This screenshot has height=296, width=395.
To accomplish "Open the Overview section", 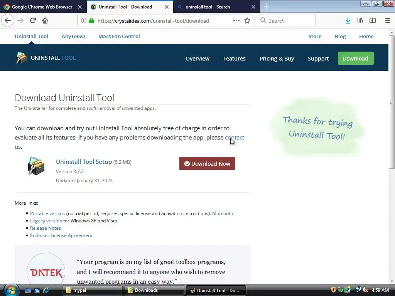I will pyautogui.click(x=197, y=59).
